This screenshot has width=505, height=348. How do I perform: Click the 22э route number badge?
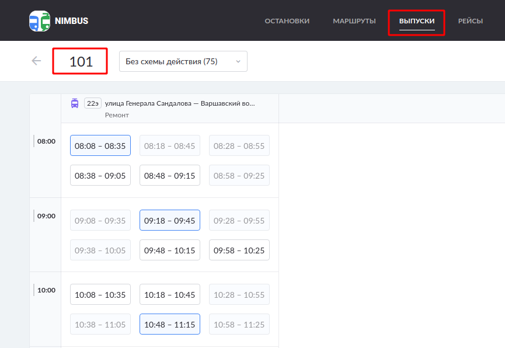[92, 103]
